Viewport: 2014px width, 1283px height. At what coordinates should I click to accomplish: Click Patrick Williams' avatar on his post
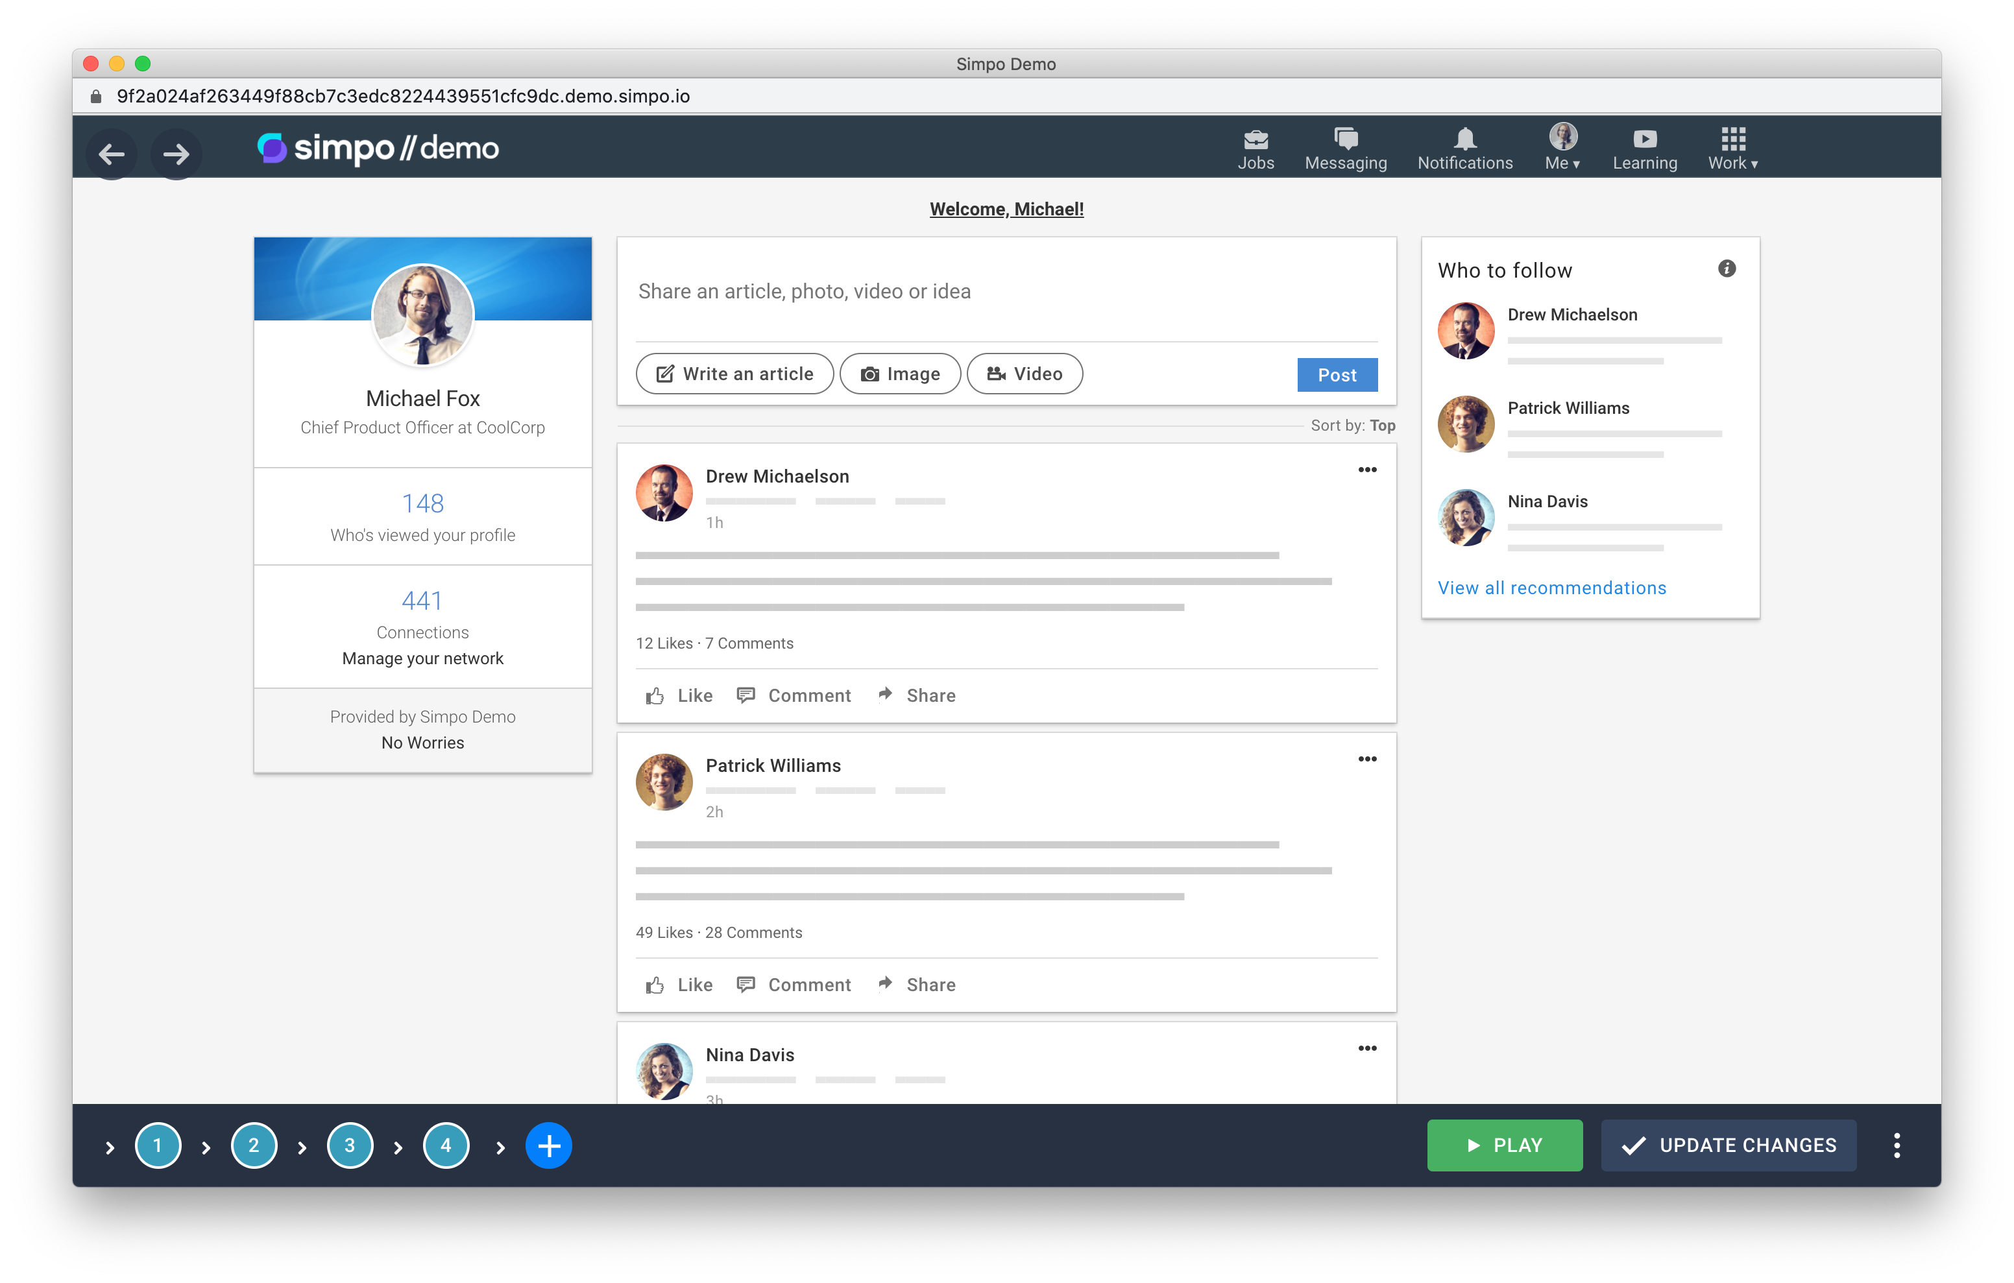(x=663, y=782)
